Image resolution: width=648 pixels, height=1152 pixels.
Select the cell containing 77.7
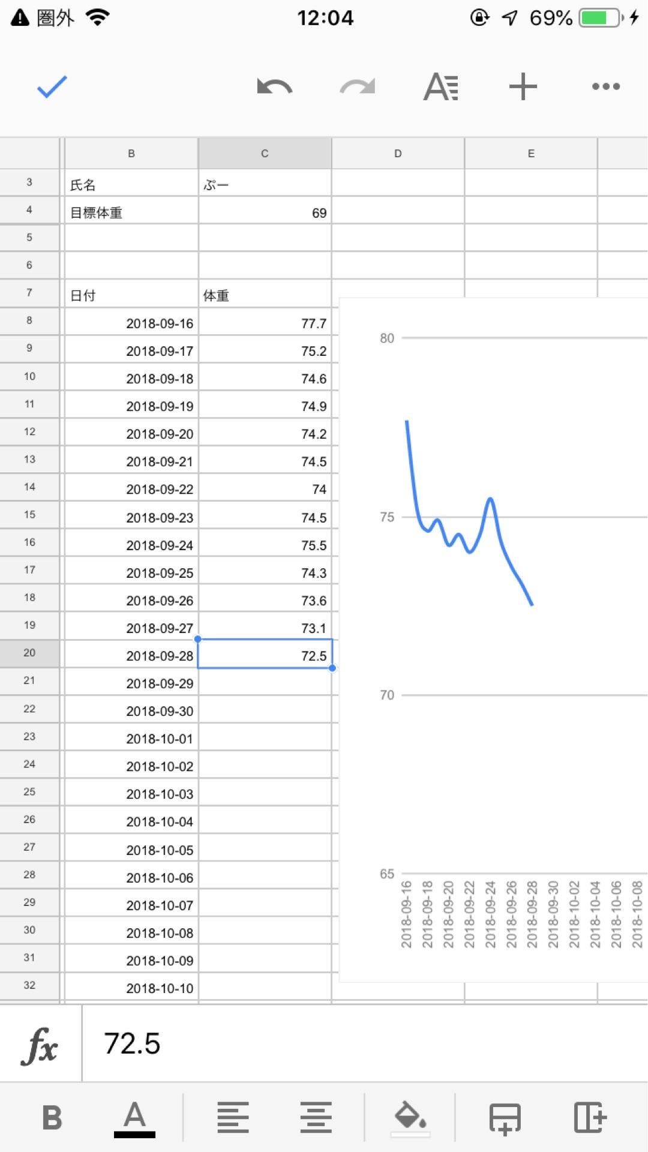(265, 323)
